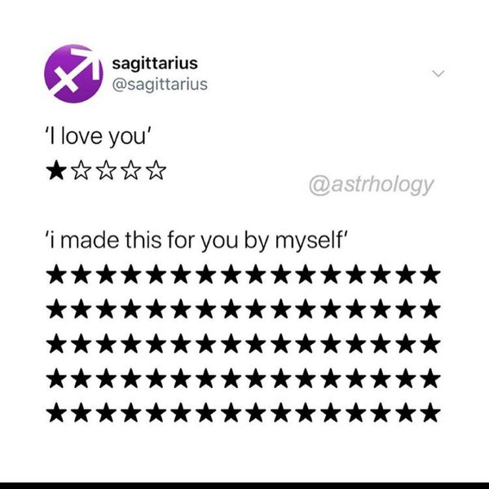Click first star in second filled-star row
Viewport: 489px width, 489px height.
coord(56,309)
